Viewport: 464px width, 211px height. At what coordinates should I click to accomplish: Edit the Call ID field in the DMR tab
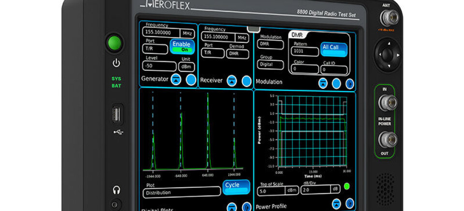coord(334,70)
